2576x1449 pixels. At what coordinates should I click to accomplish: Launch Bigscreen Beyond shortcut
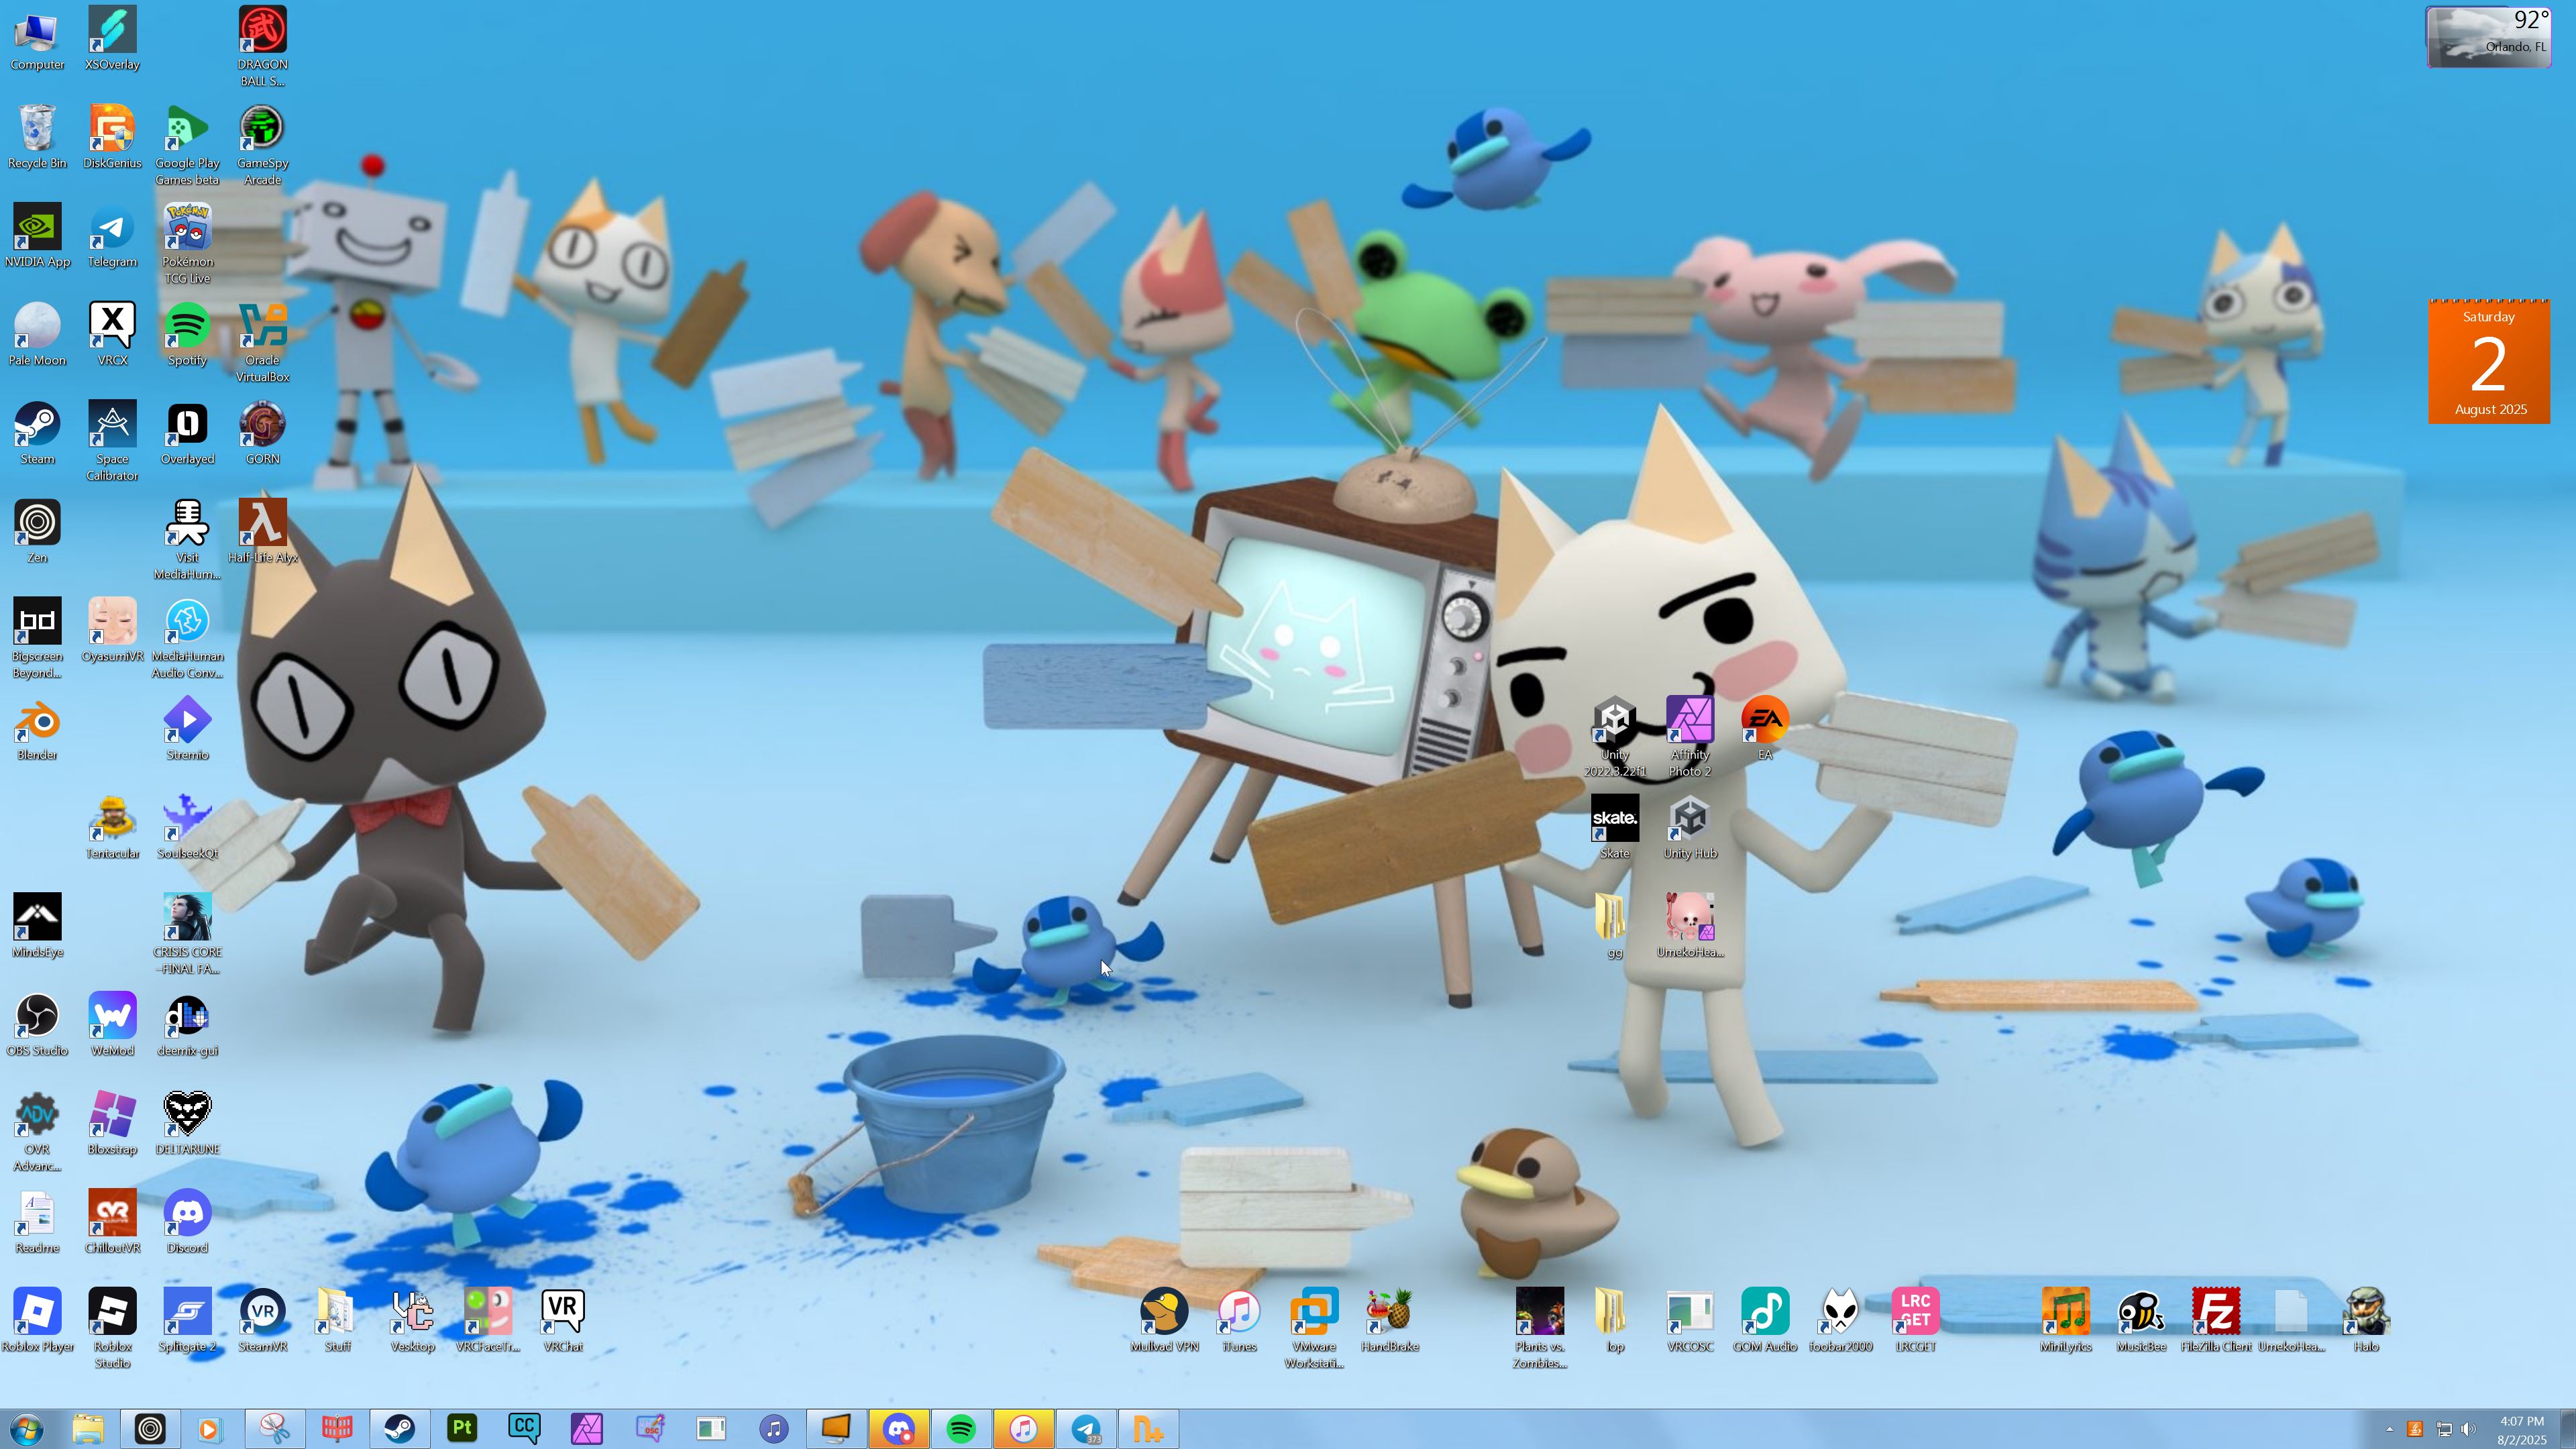(37, 638)
